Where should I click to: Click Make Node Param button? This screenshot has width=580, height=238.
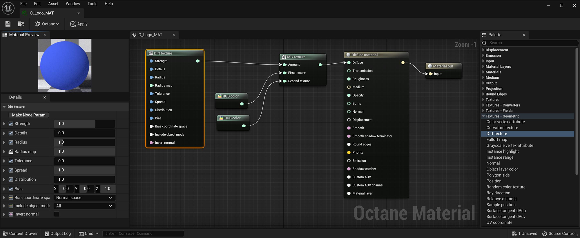tap(29, 115)
